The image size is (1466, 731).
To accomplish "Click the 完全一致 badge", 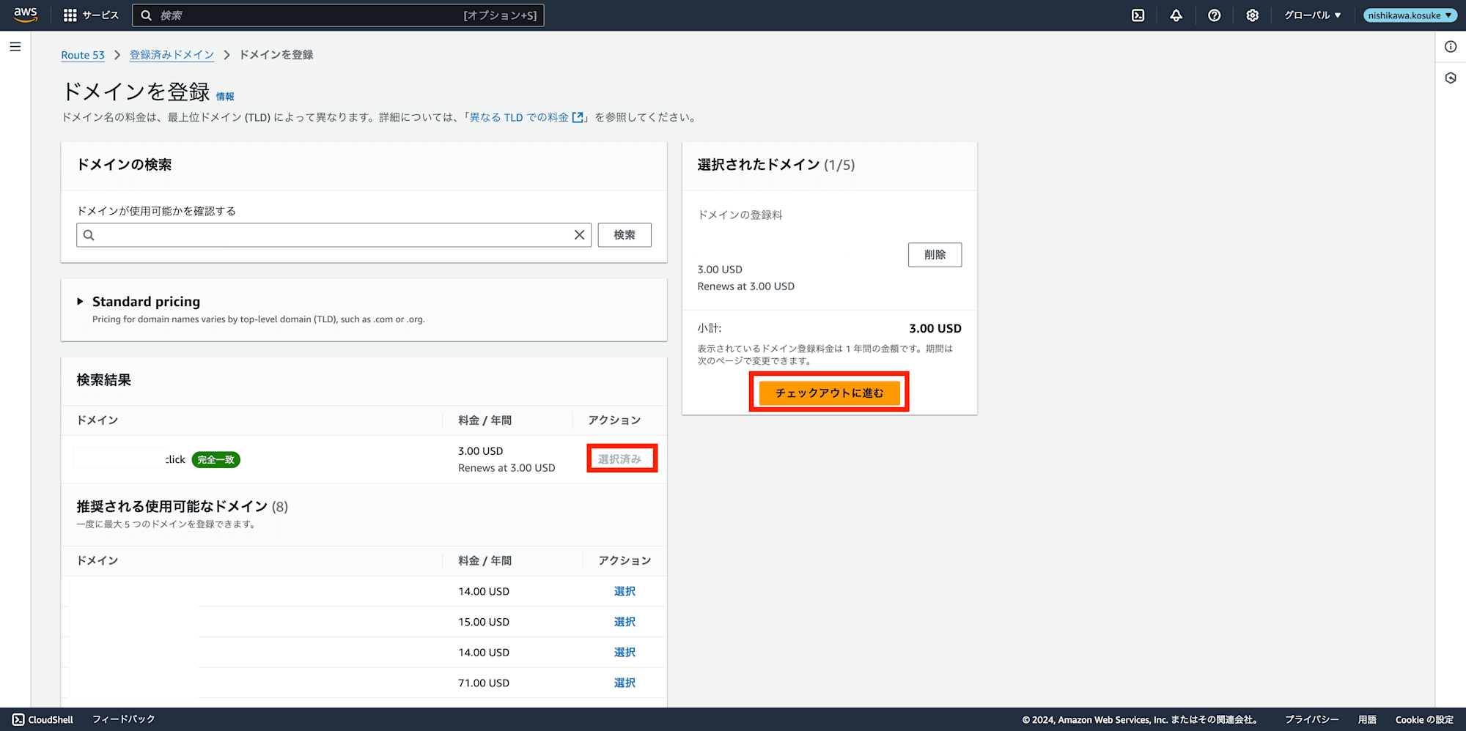I will pos(216,460).
